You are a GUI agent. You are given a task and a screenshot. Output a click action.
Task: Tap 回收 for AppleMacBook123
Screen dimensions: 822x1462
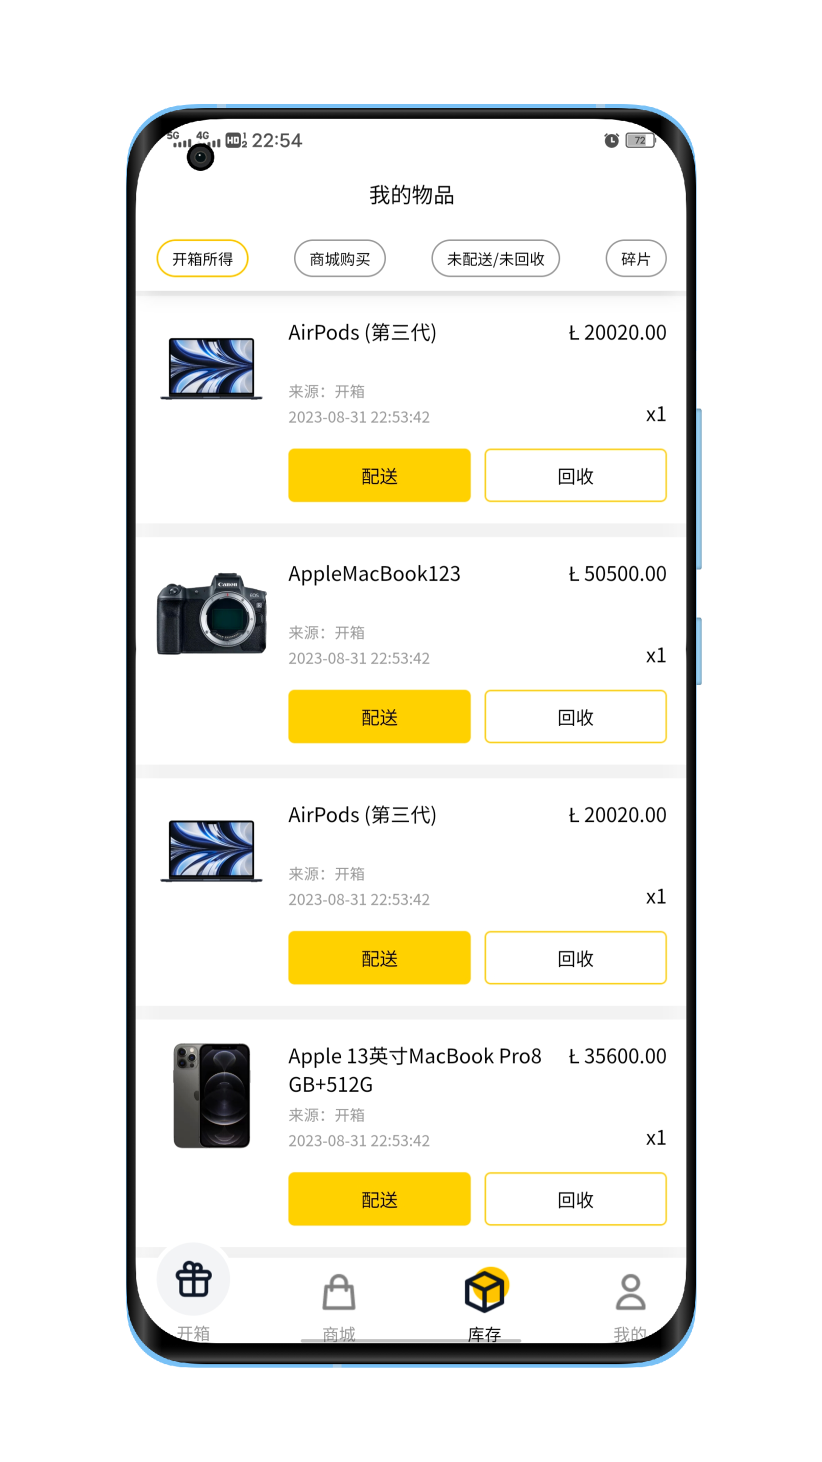pyautogui.click(x=575, y=716)
